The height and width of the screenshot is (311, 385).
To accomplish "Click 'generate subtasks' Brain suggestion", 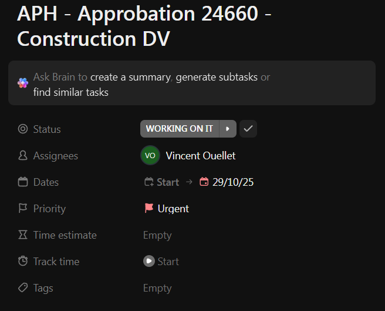I will point(217,77).
